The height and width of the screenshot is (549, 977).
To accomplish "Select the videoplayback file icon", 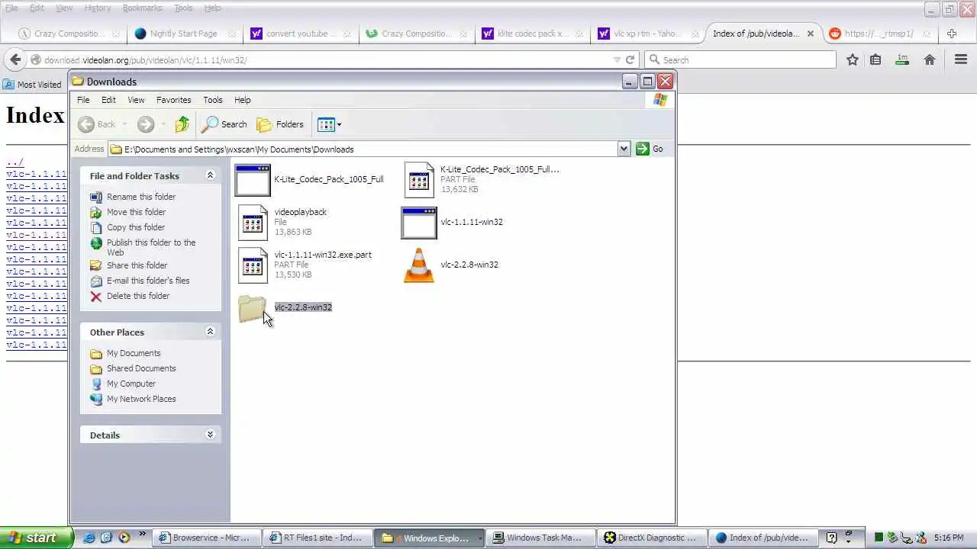I will (x=253, y=223).
